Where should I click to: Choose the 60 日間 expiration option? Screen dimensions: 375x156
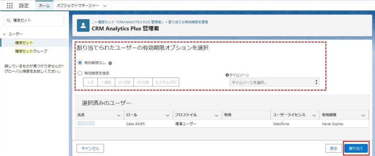143,82
